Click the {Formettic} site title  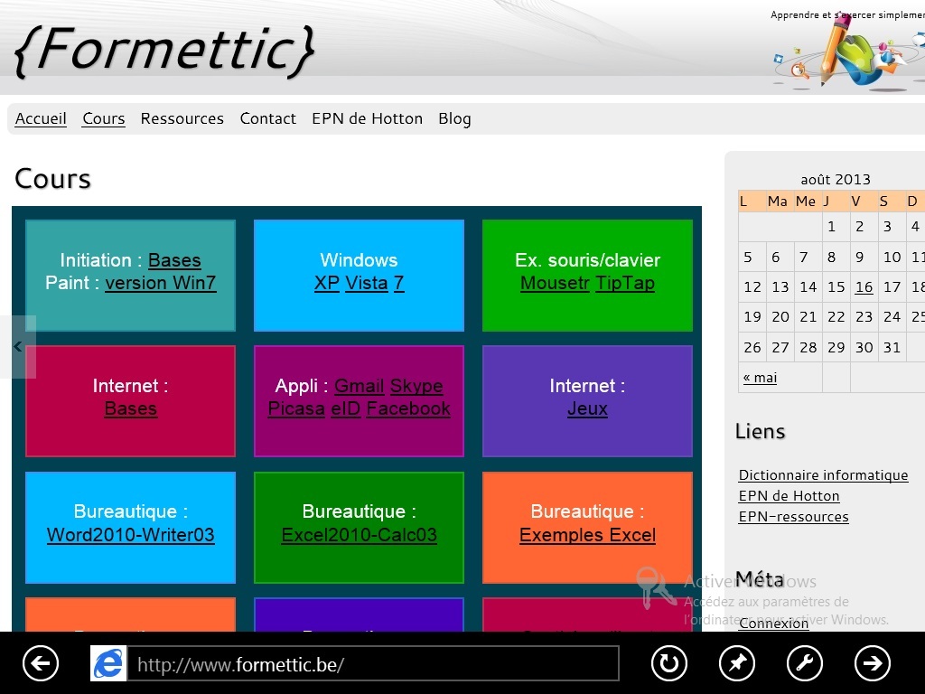click(164, 51)
